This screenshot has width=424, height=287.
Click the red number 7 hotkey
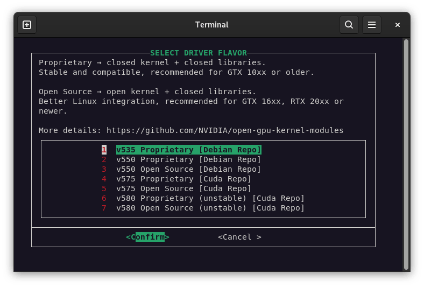tap(104, 208)
